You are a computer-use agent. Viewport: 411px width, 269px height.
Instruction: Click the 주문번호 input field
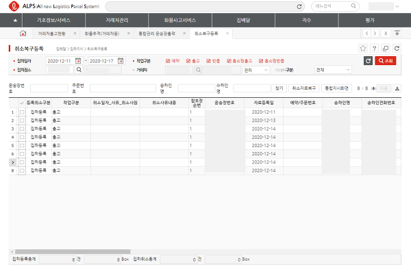(x=123, y=88)
